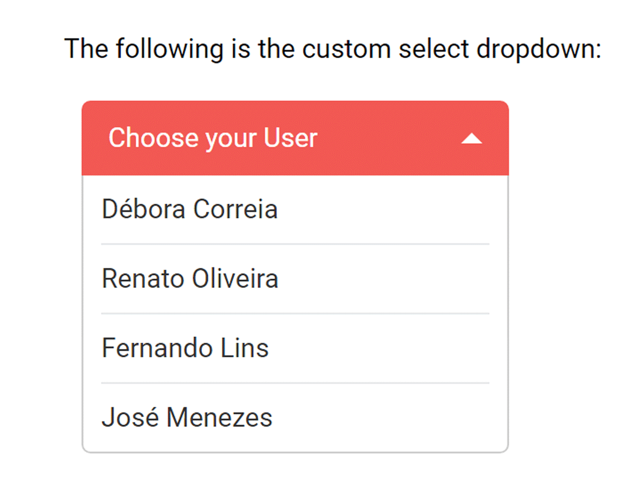Collapse the dropdown using the arrow
The width and height of the screenshot is (636, 477).
pos(471,138)
